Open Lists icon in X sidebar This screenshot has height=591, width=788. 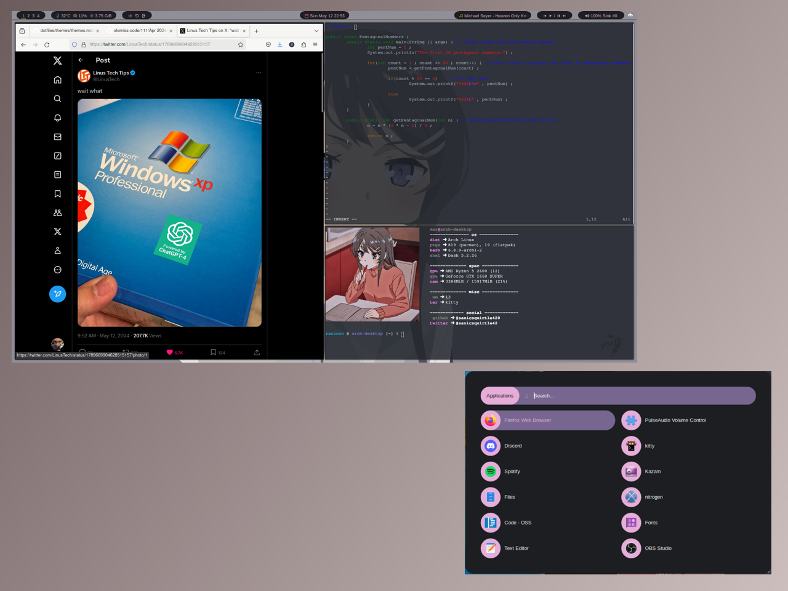click(57, 175)
